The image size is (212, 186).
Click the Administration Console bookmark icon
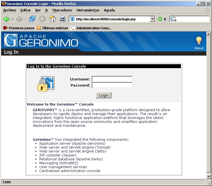click(73, 28)
